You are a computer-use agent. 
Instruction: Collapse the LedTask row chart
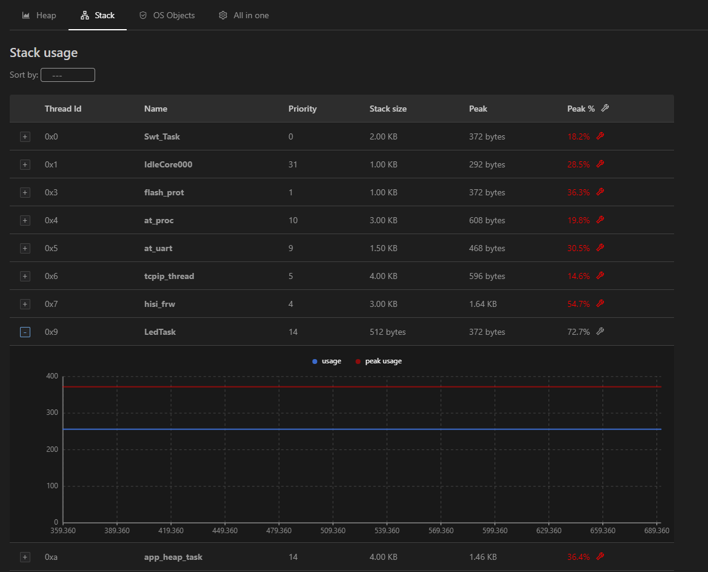[25, 332]
